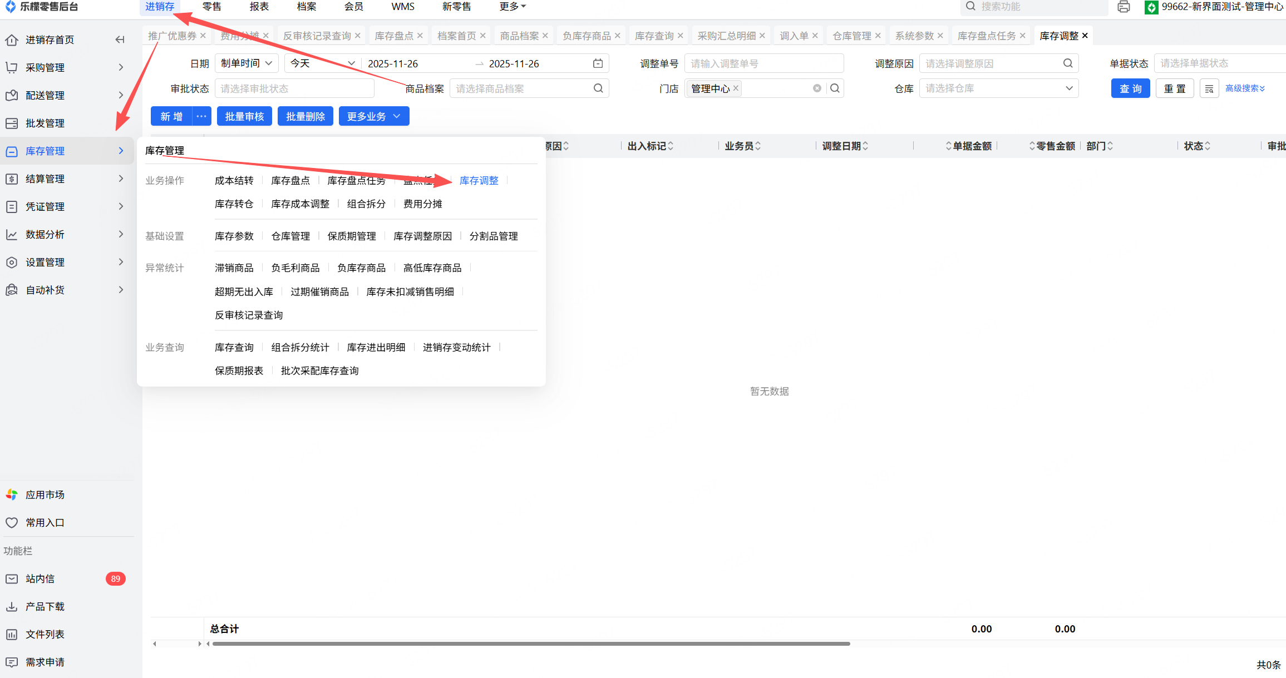Open the 仓库 selection dropdown
1286x678 pixels.
[x=998, y=88]
